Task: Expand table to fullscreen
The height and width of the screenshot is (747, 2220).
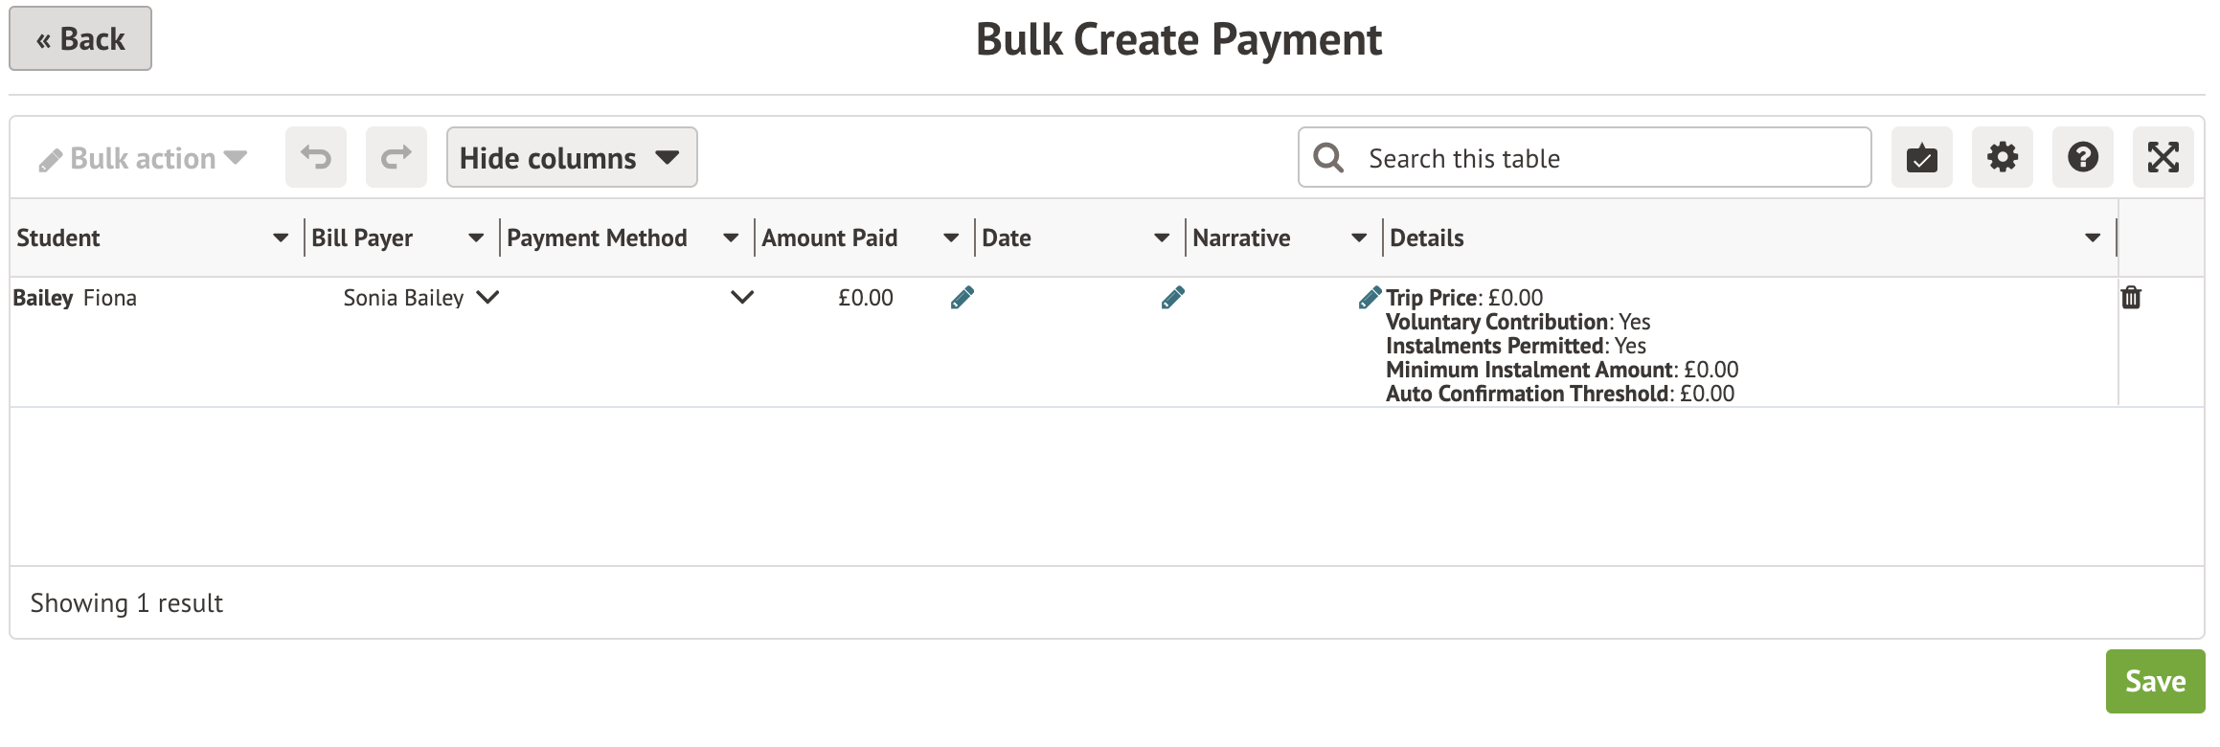Action: [2163, 157]
